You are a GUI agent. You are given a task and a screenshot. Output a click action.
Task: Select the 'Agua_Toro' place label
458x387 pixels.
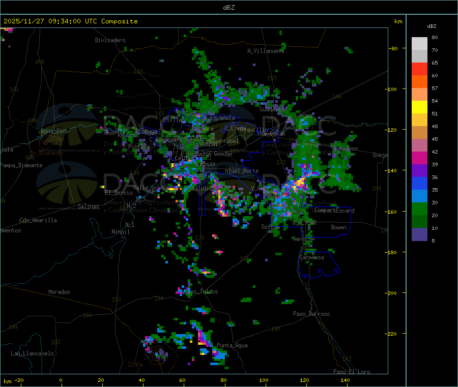point(54,131)
